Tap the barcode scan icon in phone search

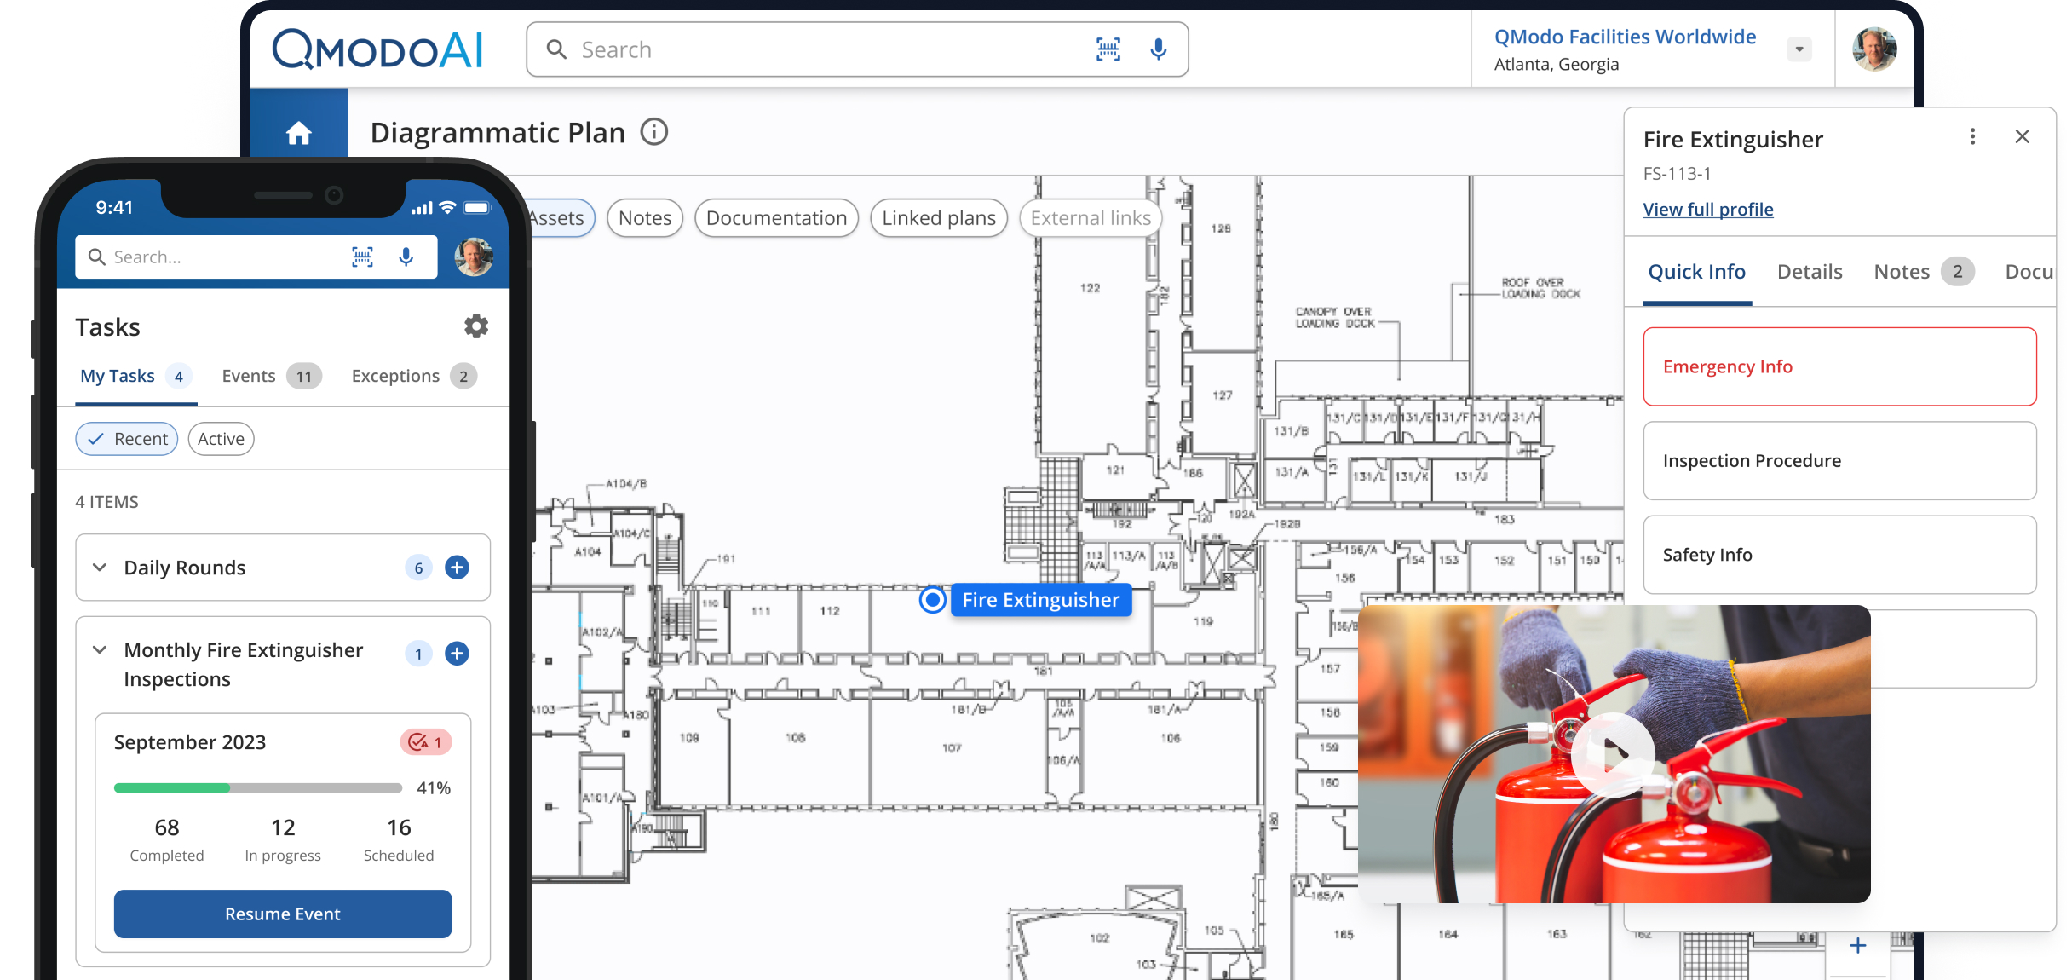tap(362, 257)
